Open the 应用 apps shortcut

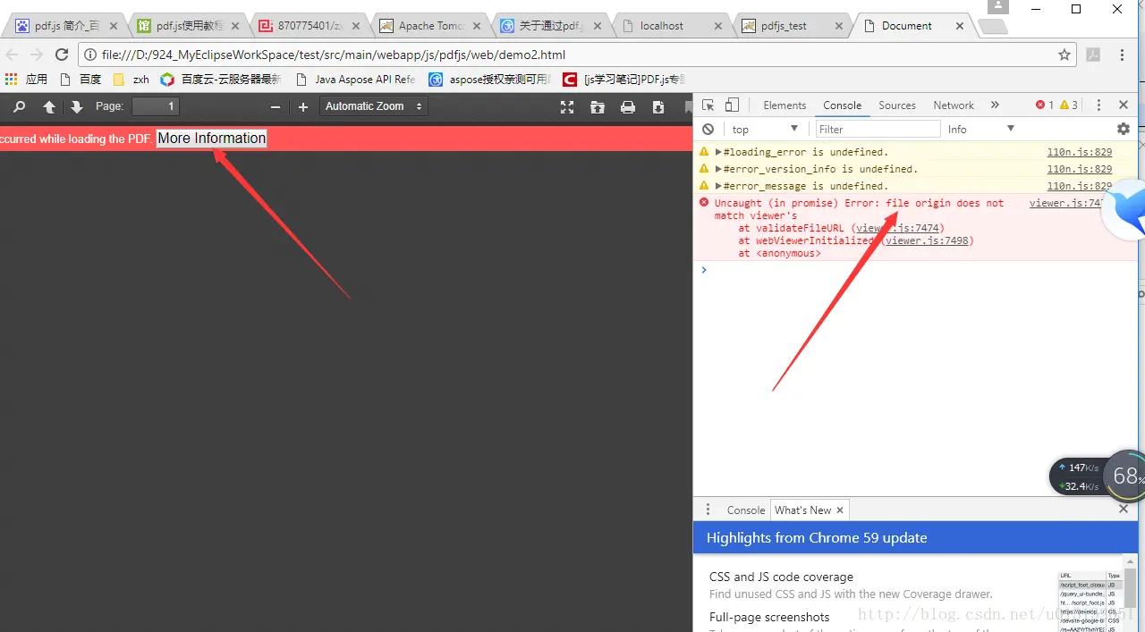[x=26, y=80]
